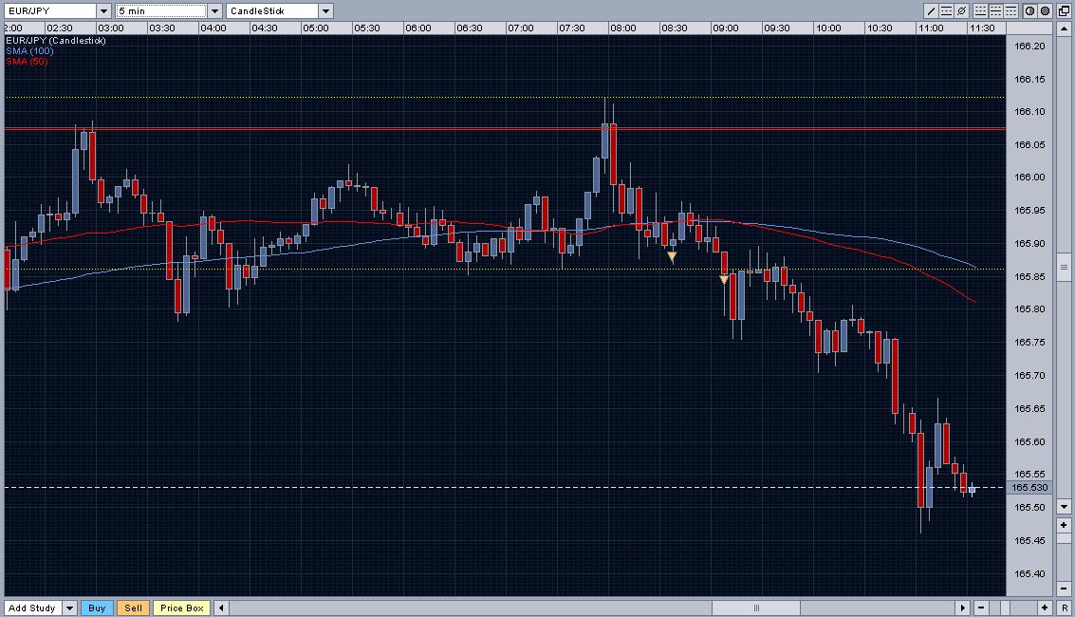Open the Add Study dropdown arrow
Screen dimensions: 1075x617
coord(69,608)
